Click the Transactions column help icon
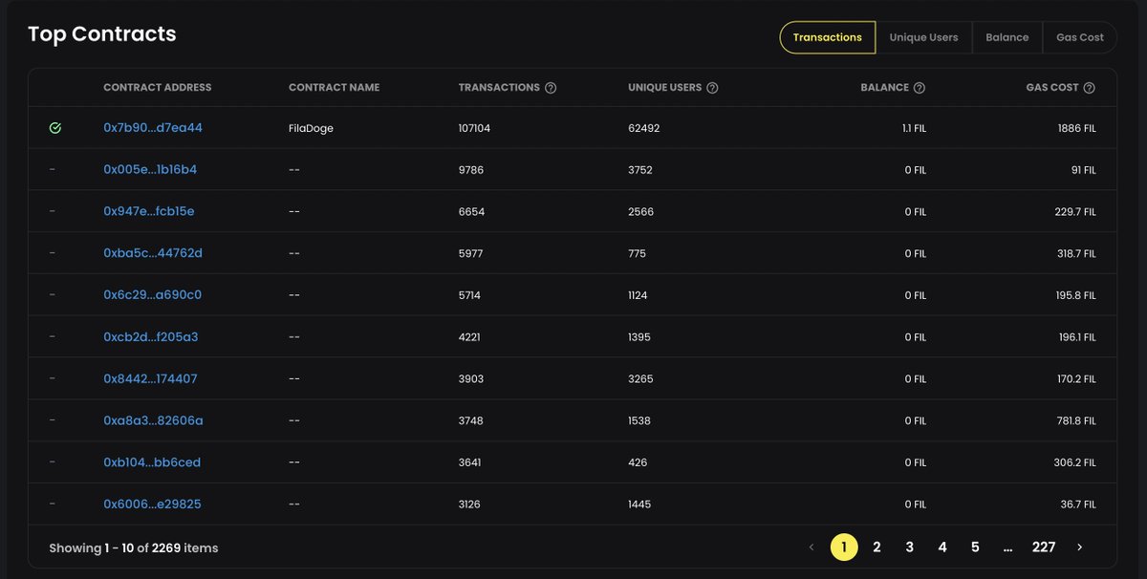 (551, 88)
